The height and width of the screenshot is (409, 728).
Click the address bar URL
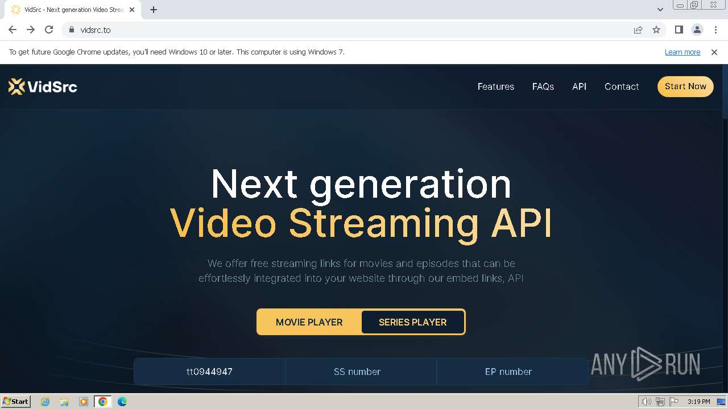(96, 30)
